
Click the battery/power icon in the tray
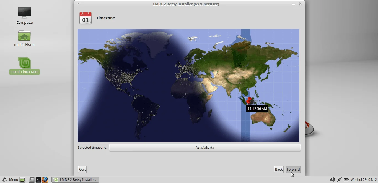click(346, 179)
